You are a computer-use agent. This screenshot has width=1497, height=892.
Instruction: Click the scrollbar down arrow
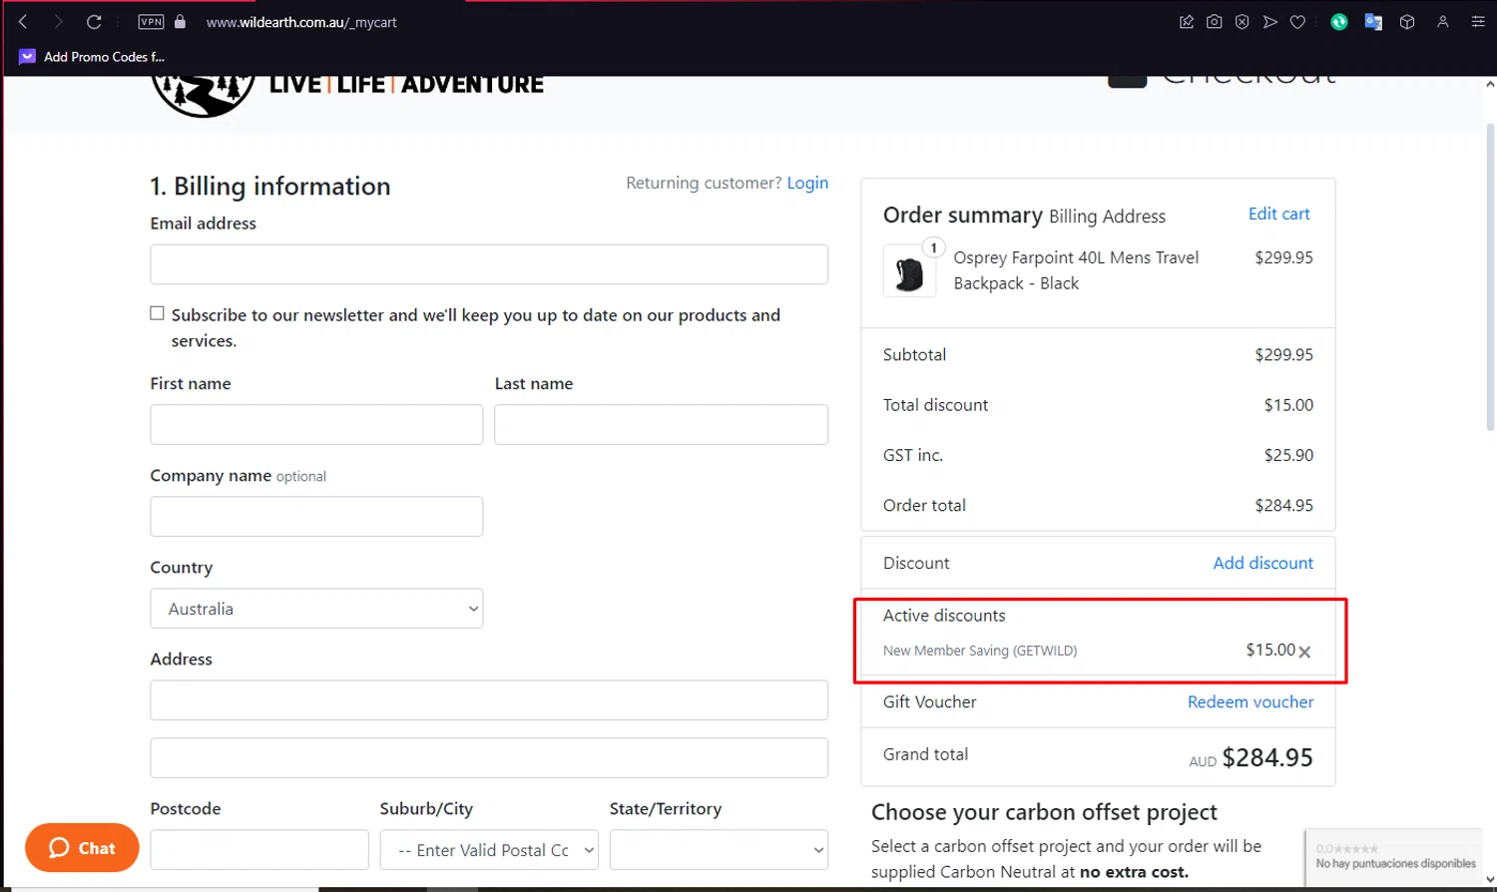pos(1490,880)
